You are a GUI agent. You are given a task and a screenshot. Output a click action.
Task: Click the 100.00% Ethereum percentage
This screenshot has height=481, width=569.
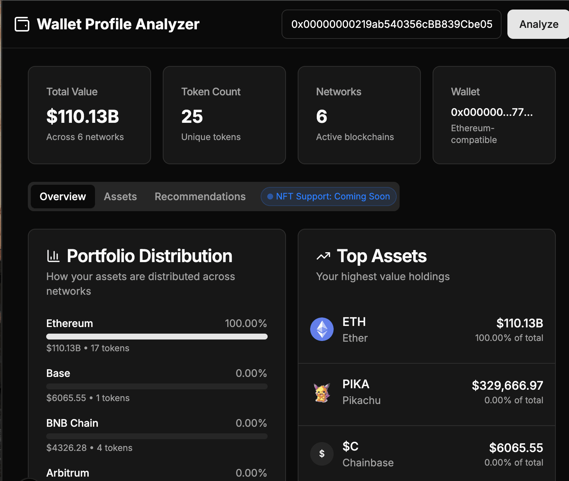tap(246, 323)
